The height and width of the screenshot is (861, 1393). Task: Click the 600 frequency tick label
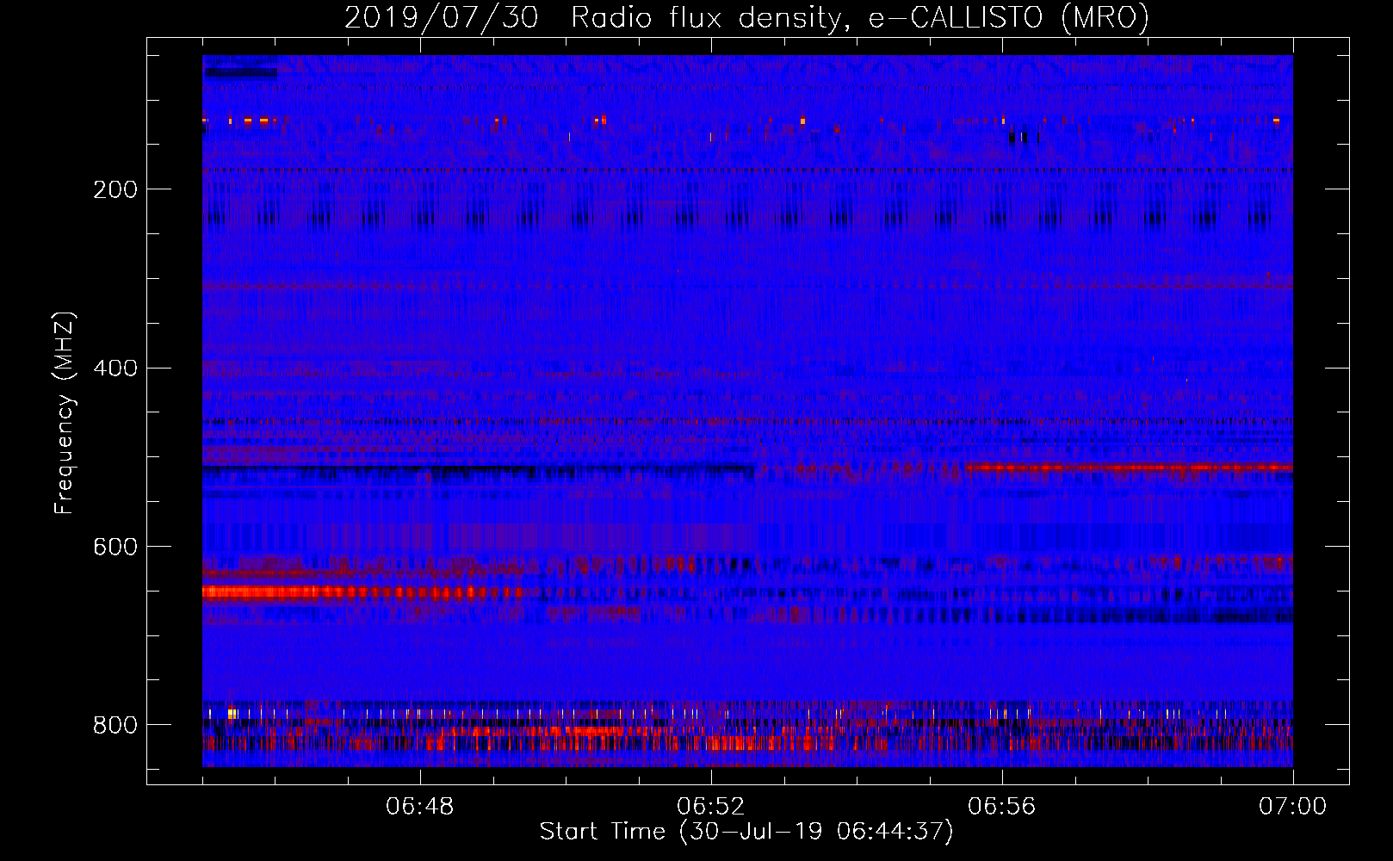pos(115,547)
